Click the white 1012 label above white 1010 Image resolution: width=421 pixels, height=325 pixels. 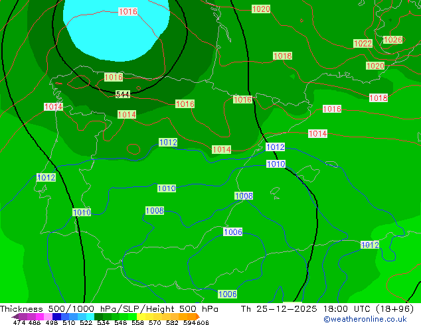pos(275,147)
